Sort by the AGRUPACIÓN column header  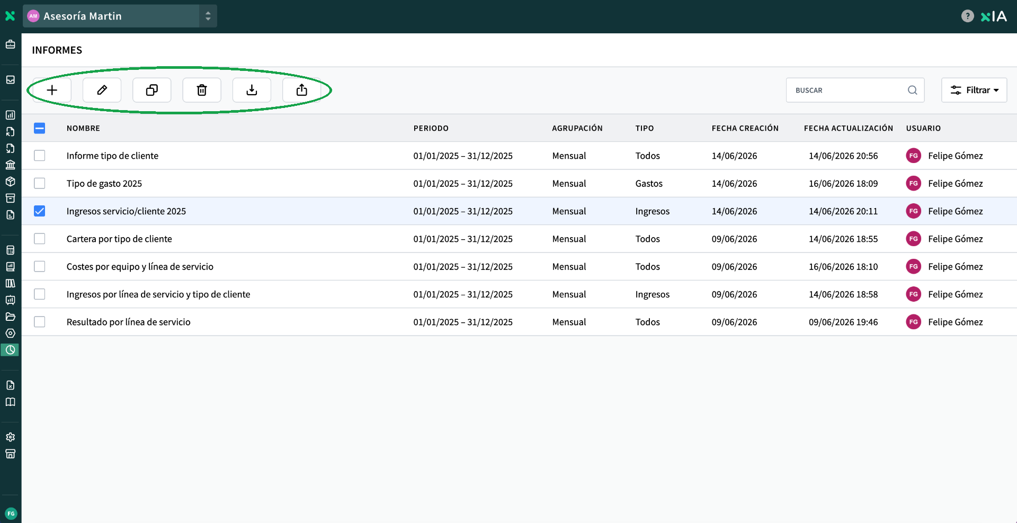coord(577,128)
